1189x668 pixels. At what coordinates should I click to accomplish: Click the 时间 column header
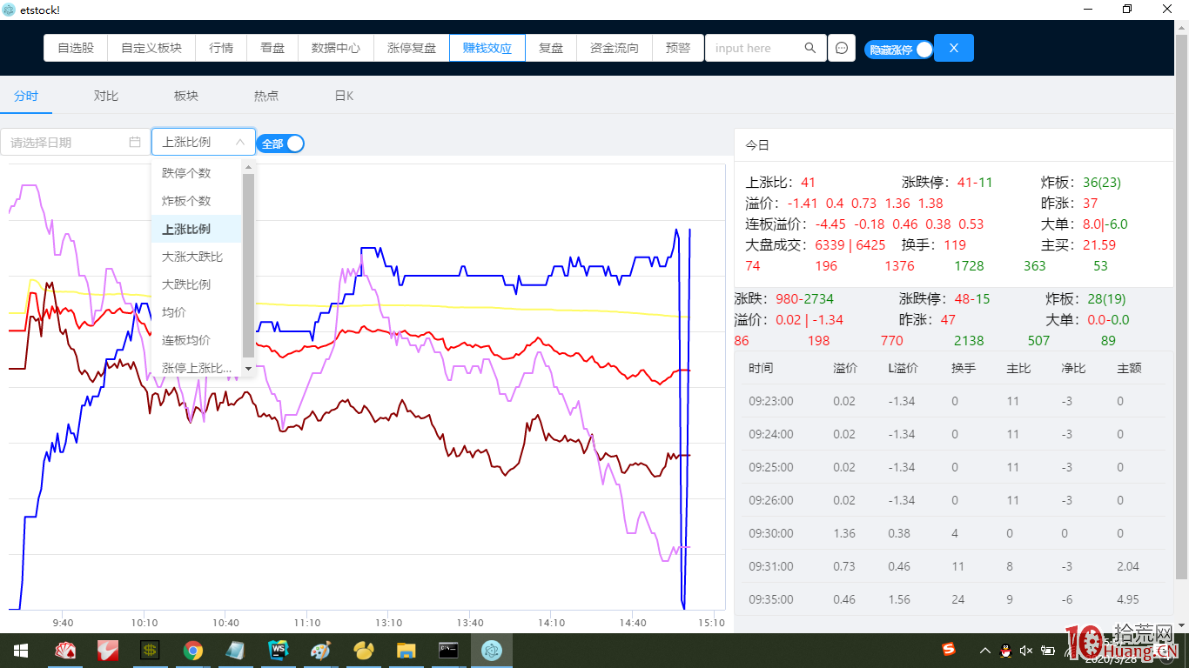[x=760, y=368]
